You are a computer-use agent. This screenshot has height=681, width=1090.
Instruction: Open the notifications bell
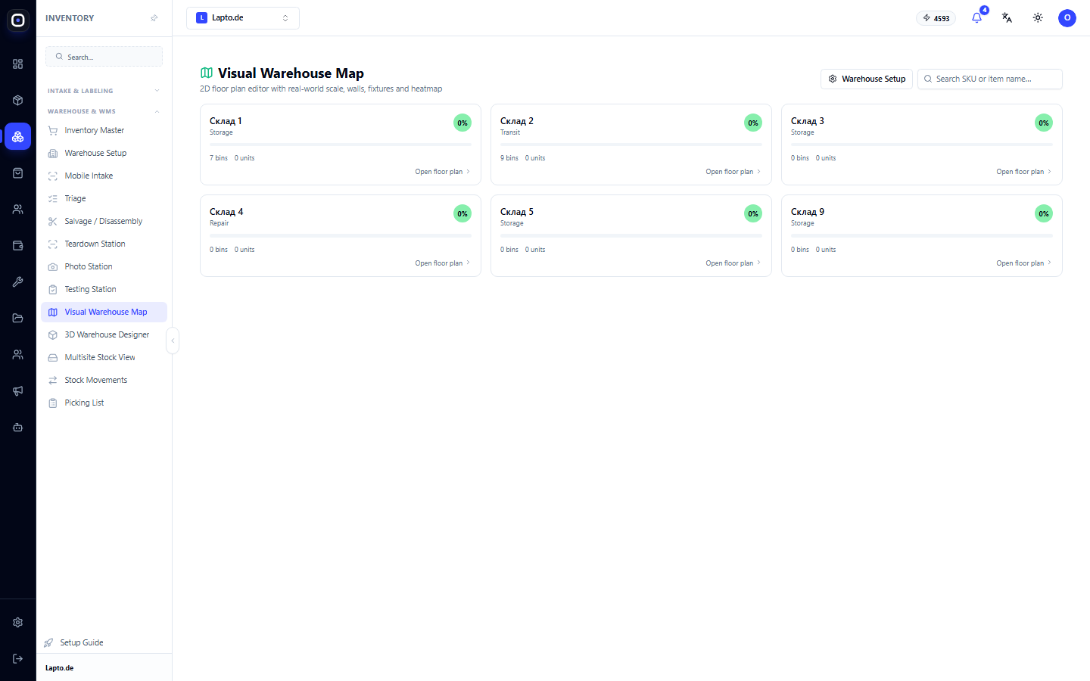(x=976, y=18)
